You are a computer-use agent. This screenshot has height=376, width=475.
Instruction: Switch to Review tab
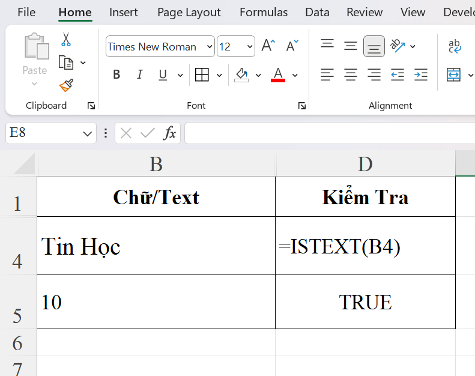(365, 13)
